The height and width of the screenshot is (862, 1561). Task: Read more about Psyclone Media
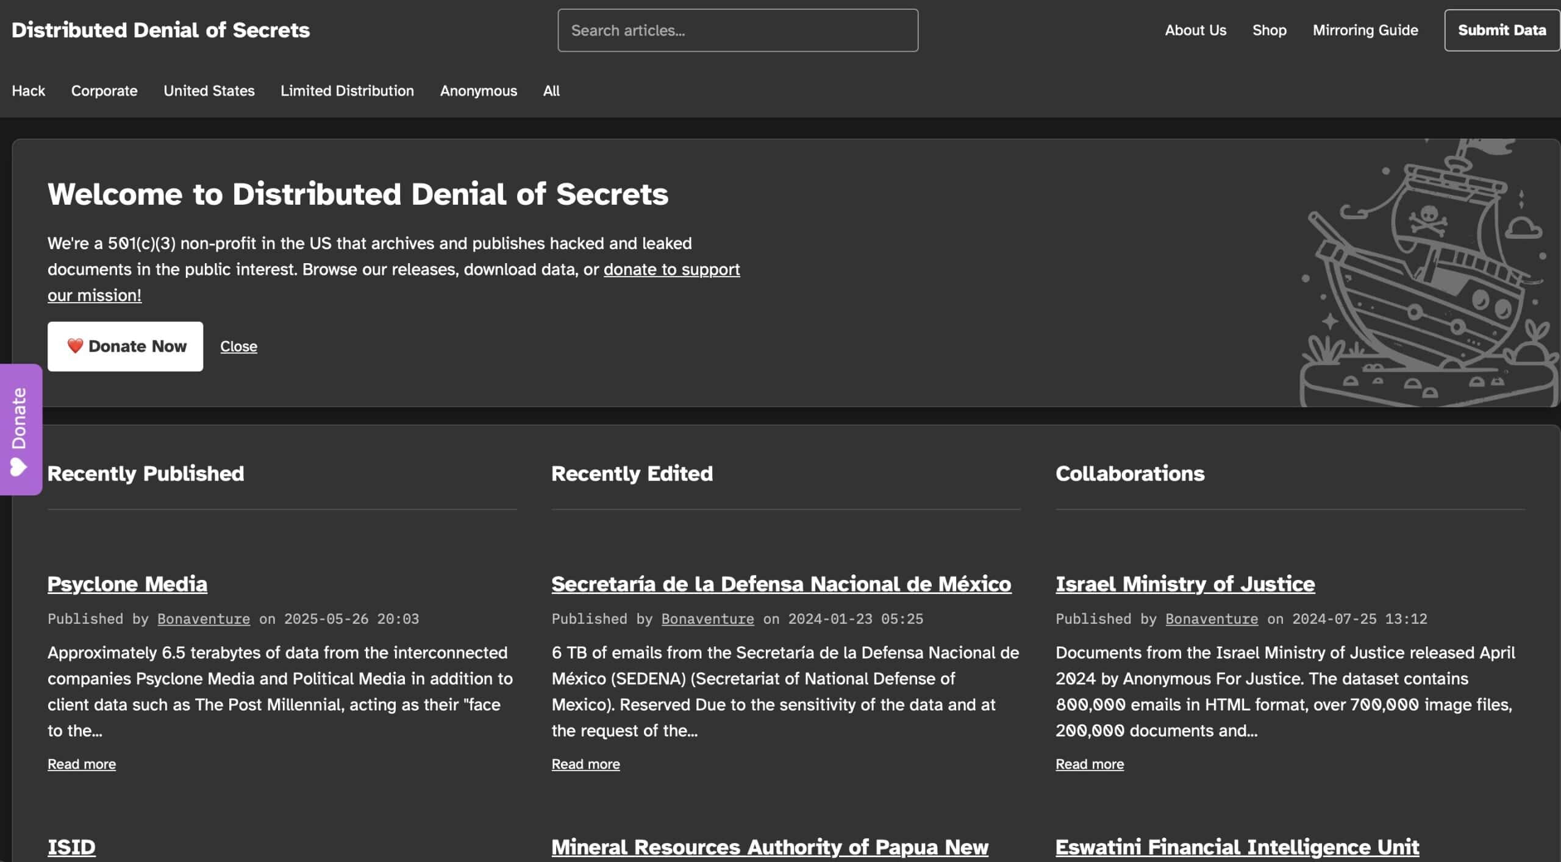pyautogui.click(x=82, y=764)
